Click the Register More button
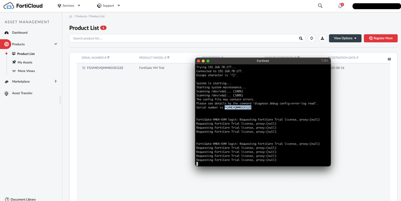The width and height of the screenshot is (401, 201). 381,38
